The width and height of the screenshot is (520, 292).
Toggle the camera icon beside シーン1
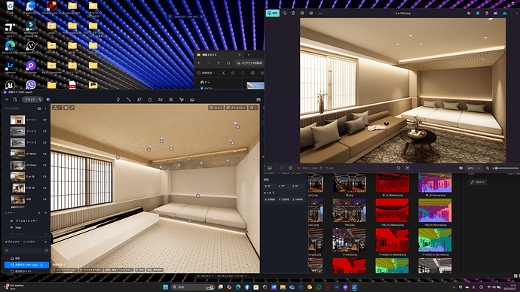pos(44,120)
